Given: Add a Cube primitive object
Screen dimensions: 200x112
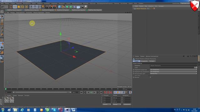Looking at the screenshot, I should point(59,7).
